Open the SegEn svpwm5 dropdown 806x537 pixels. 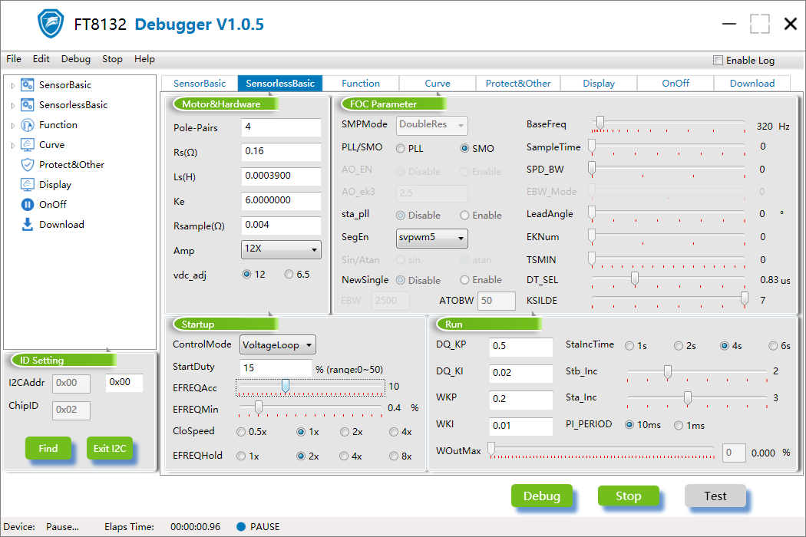pos(431,238)
